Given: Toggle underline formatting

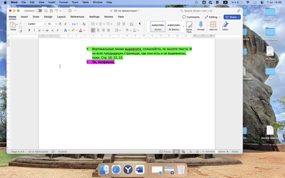Looking at the screenshot, I should tap(39, 30).
